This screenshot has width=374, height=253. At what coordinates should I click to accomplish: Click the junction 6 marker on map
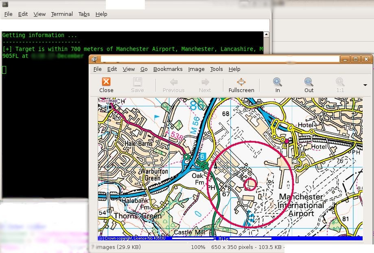pyautogui.click(x=202, y=156)
